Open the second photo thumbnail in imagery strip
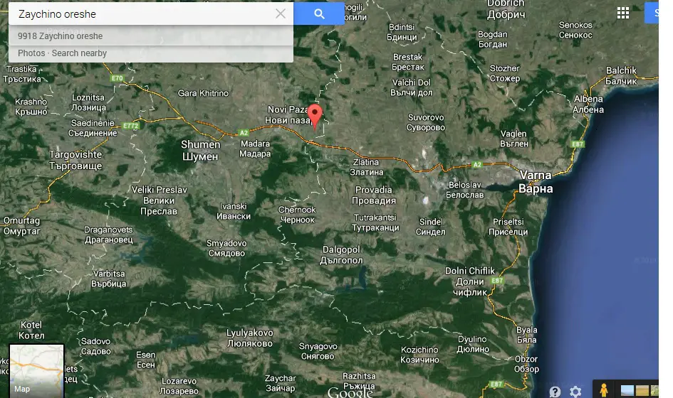Image resolution: width=673 pixels, height=398 pixels. [642, 390]
